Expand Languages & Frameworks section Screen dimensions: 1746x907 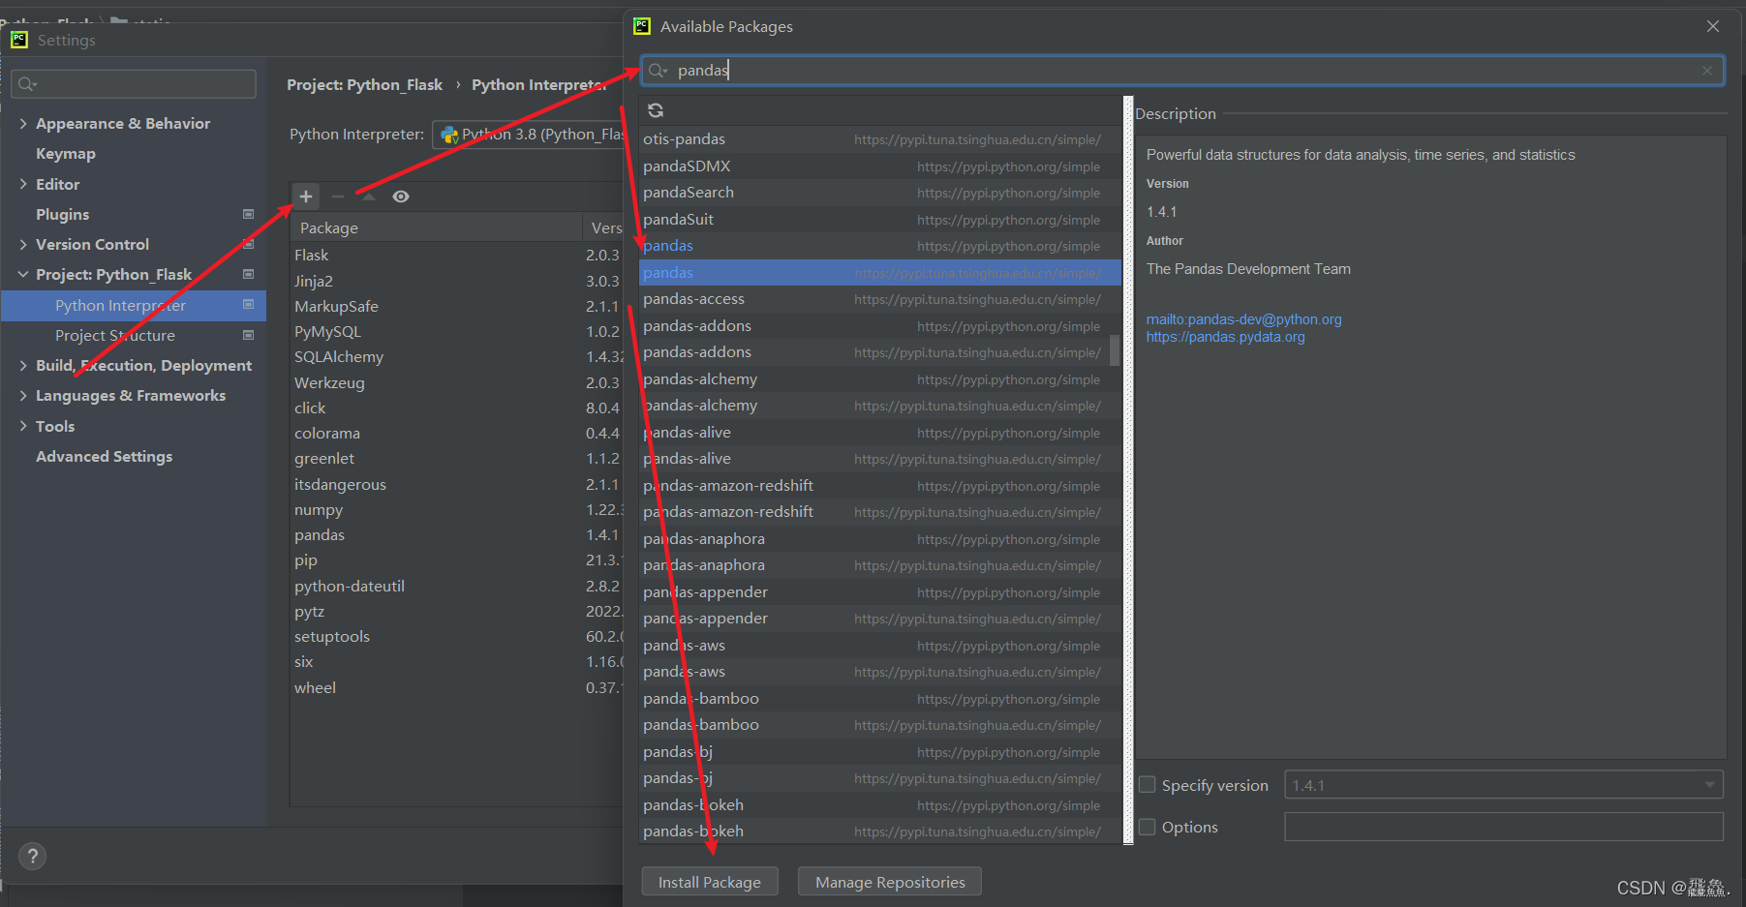pos(23,396)
